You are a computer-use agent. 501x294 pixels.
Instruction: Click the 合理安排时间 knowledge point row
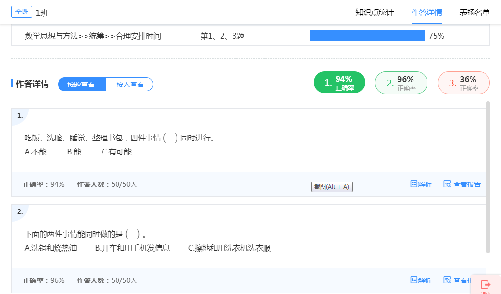point(93,36)
